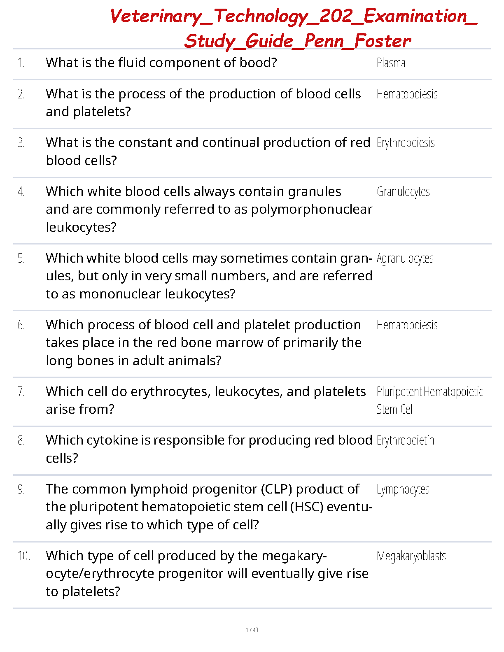Click the answer "Lymphocytes"

click(403, 489)
